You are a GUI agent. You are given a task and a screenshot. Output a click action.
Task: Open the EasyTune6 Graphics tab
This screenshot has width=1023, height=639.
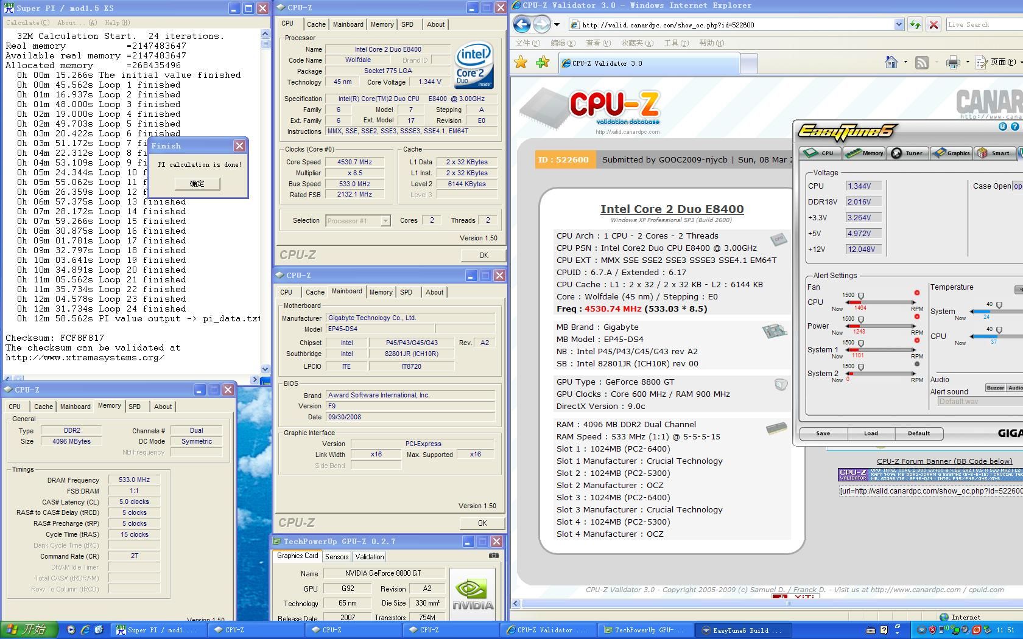951,153
